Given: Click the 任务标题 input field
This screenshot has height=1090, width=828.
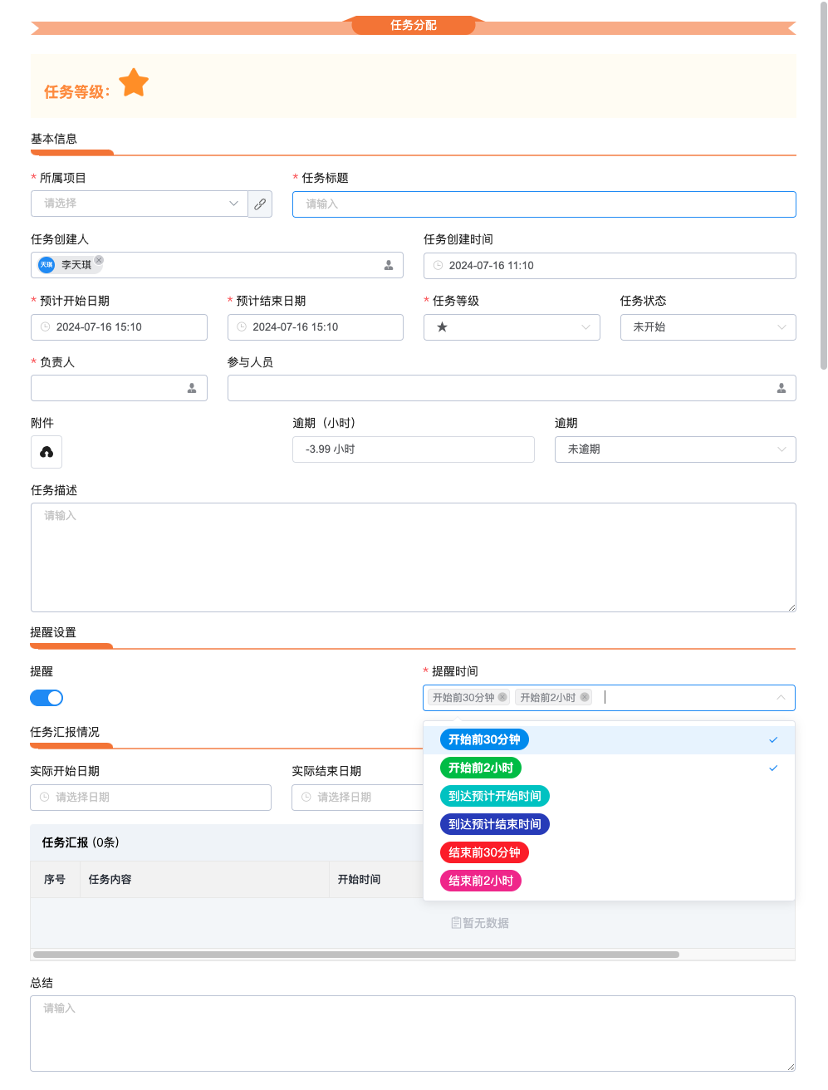Looking at the screenshot, I should coord(544,204).
